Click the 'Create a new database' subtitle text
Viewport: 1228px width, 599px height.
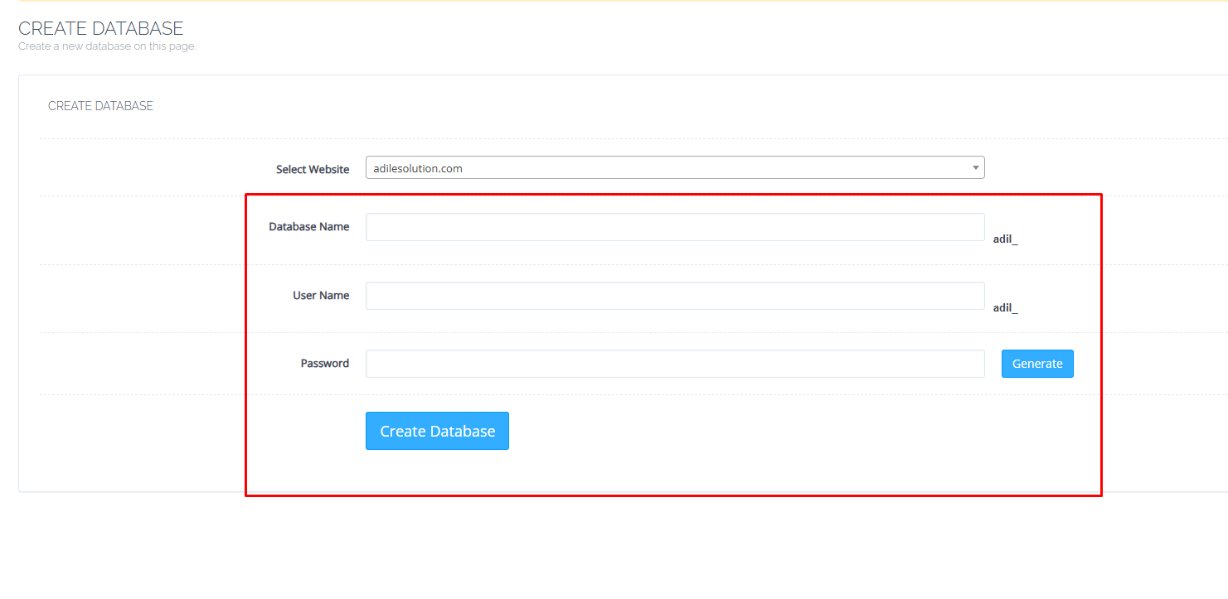pos(107,46)
